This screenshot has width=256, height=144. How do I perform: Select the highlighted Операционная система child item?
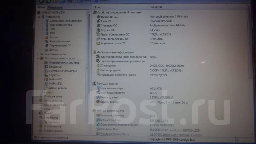coord(64,62)
